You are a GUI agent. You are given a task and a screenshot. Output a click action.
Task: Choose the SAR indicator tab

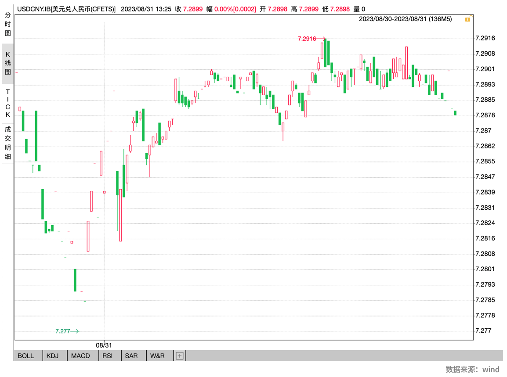131,356
